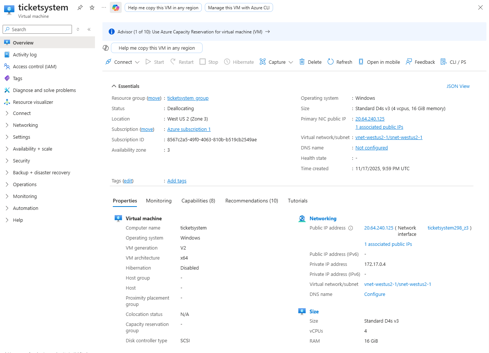Collapse the Essentials section
Viewport: 489px width, 353px height.
pos(114,86)
